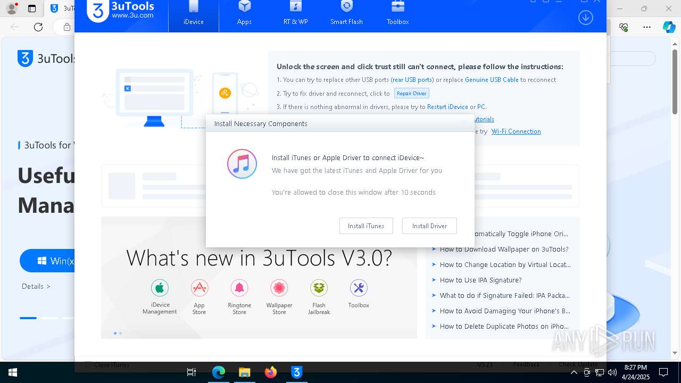681x383 pixels.
Task: Click the Edge site lock icon
Action: pyautogui.click(x=67, y=27)
